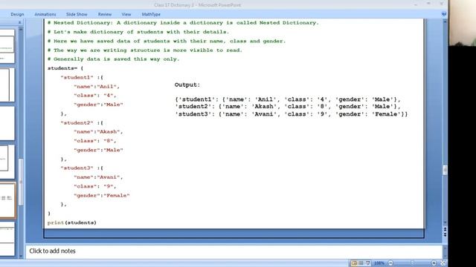Click the '"class": "9",' line

coord(95,186)
